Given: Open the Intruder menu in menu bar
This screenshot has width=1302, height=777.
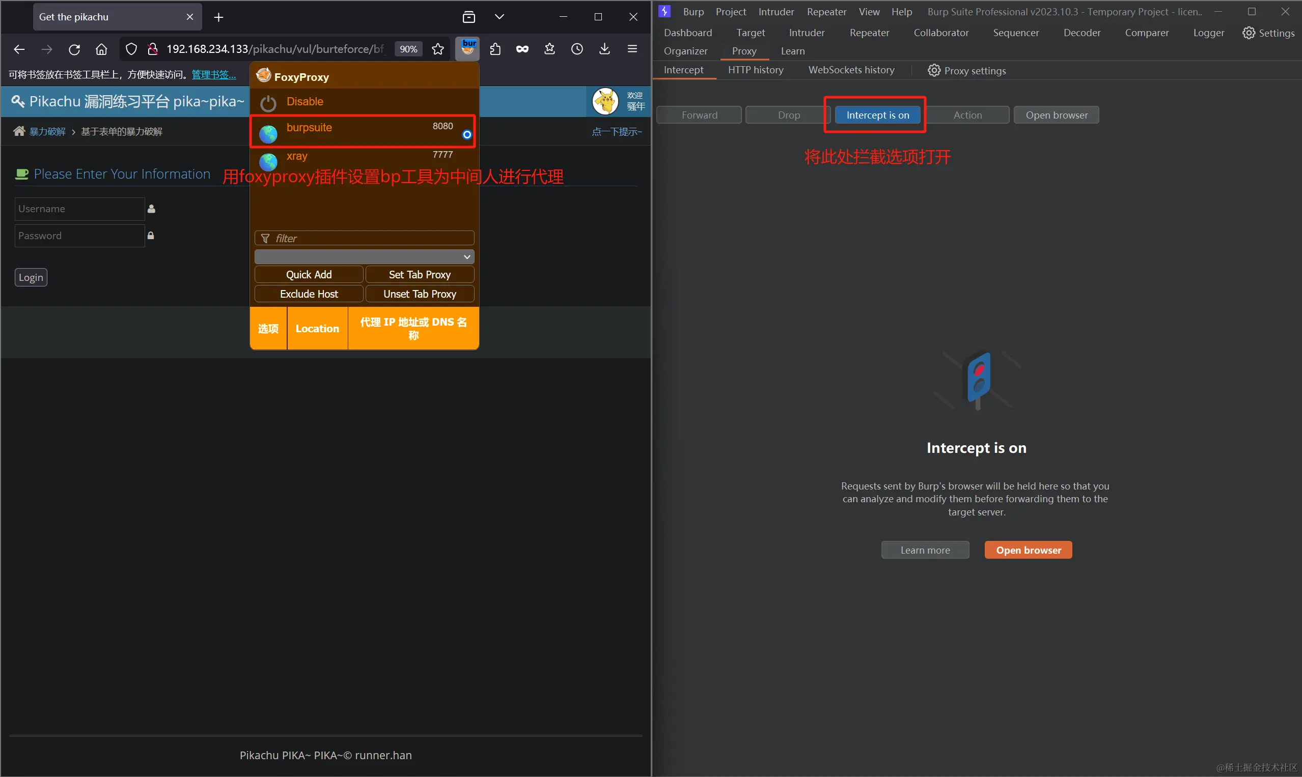Looking at the screenshot, I should coord(776,12).
